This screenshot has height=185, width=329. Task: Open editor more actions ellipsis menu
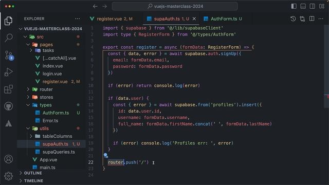pos(321,18)
